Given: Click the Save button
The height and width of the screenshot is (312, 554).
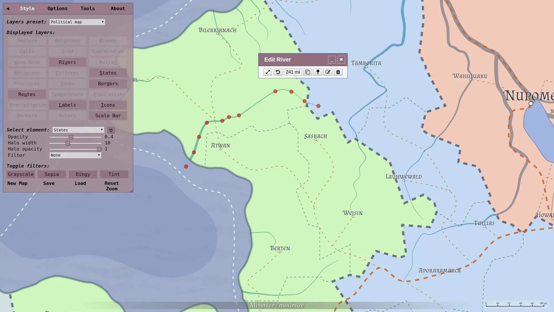Looking at the screenshot, I should click(x=49, y=183).
